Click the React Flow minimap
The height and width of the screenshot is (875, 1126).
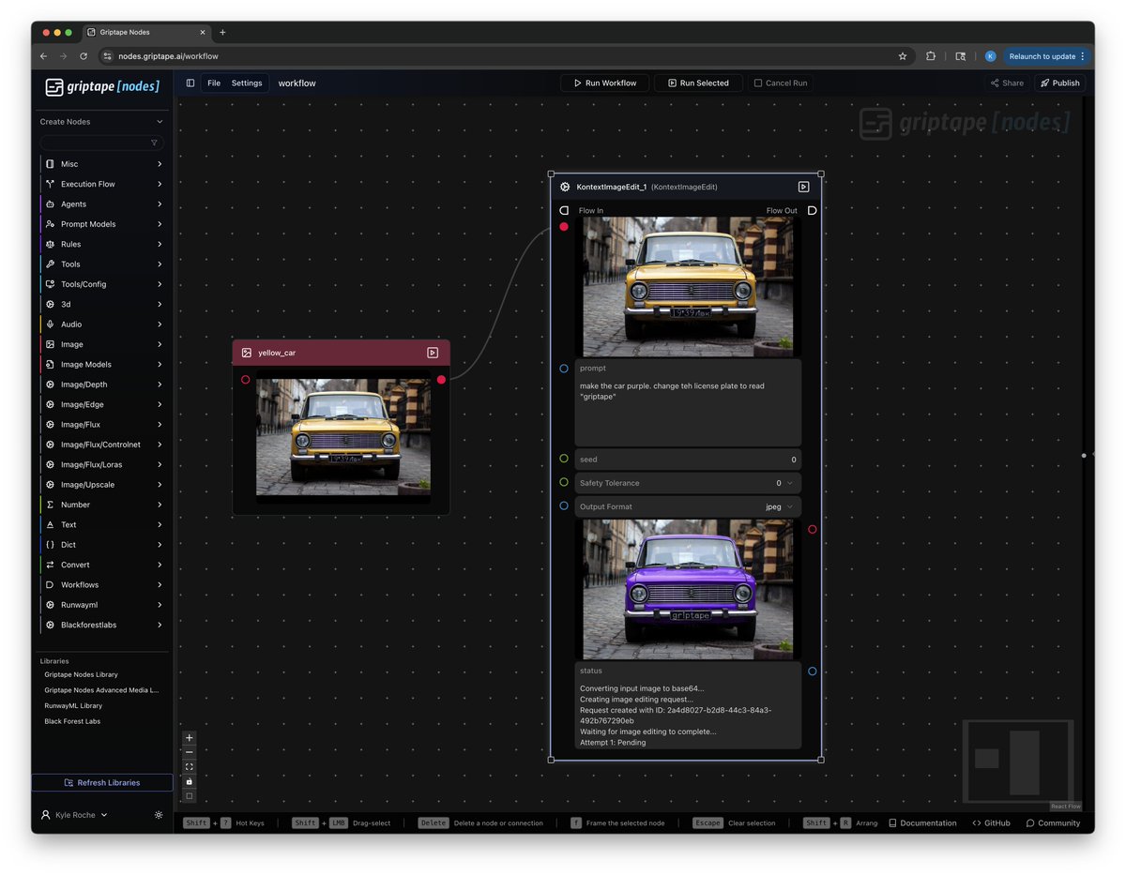pos(1018,762)
